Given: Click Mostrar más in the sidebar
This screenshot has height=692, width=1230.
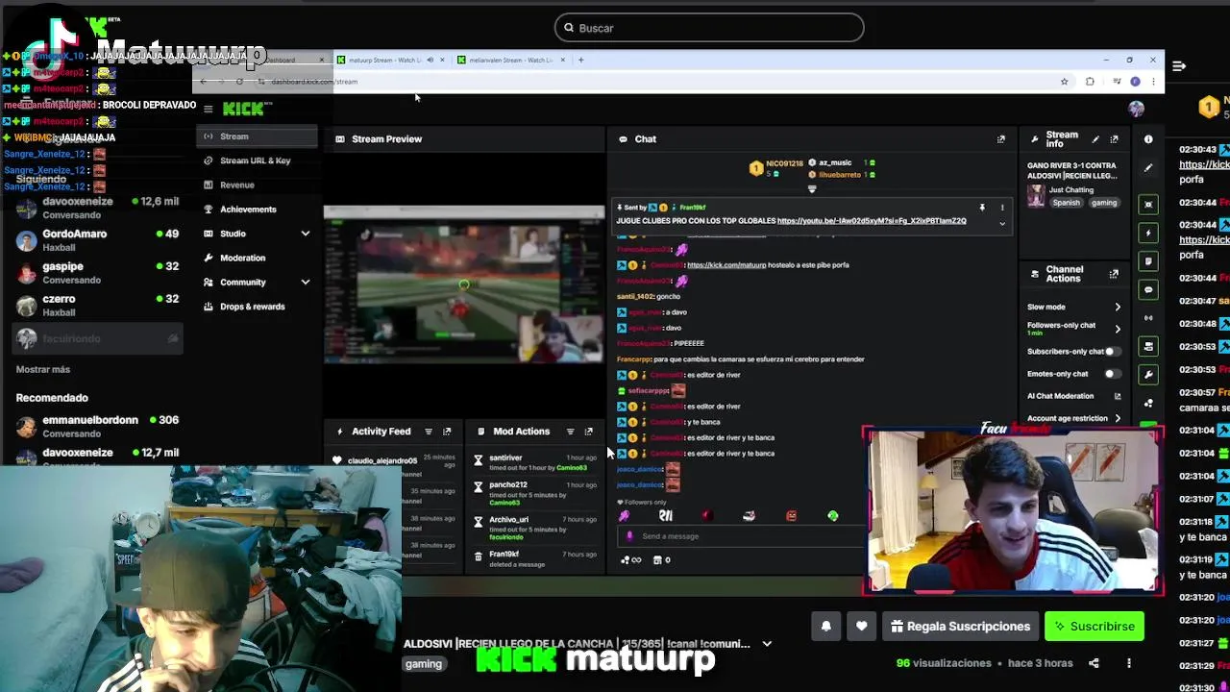Looking at the screenshot, I should tap(43, 369).
